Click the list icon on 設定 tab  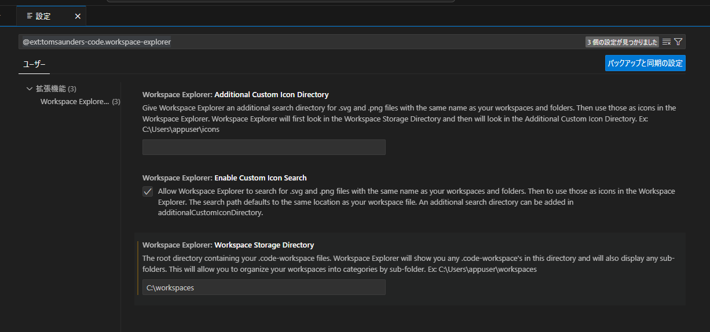[30, 16]
